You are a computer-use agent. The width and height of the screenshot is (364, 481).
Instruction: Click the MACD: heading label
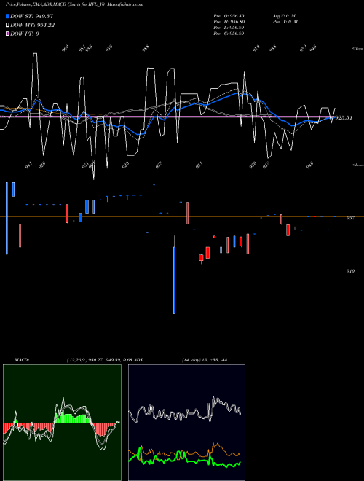coord(21,359)
